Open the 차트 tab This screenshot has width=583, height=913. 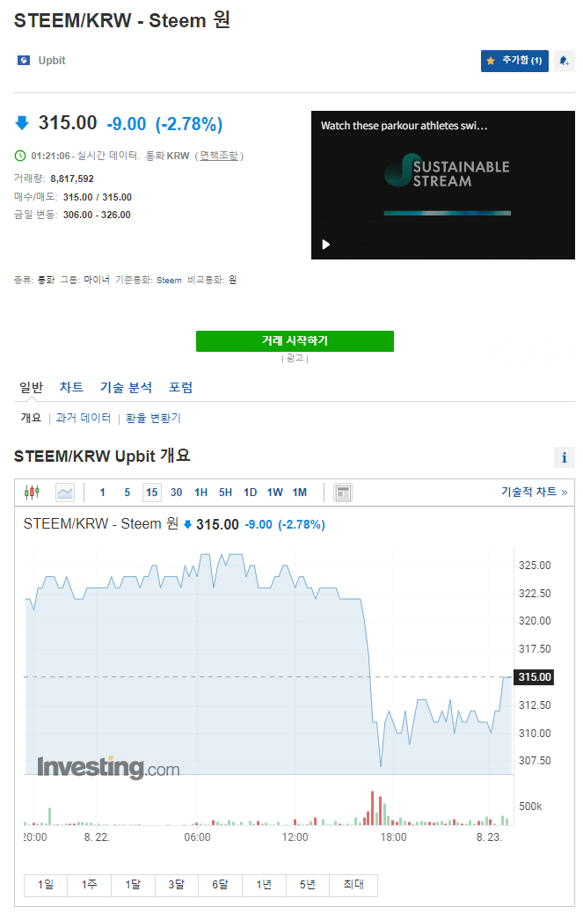(x=71, y=387)
